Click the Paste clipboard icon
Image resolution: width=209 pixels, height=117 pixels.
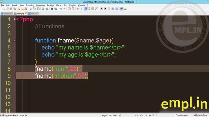click(x=38, y=9)
